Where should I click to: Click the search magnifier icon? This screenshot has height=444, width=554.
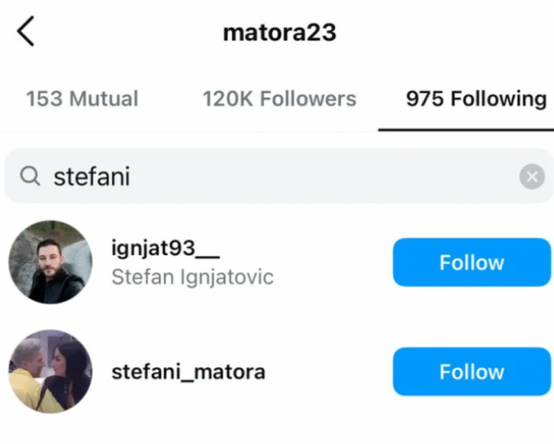[30, 177]
